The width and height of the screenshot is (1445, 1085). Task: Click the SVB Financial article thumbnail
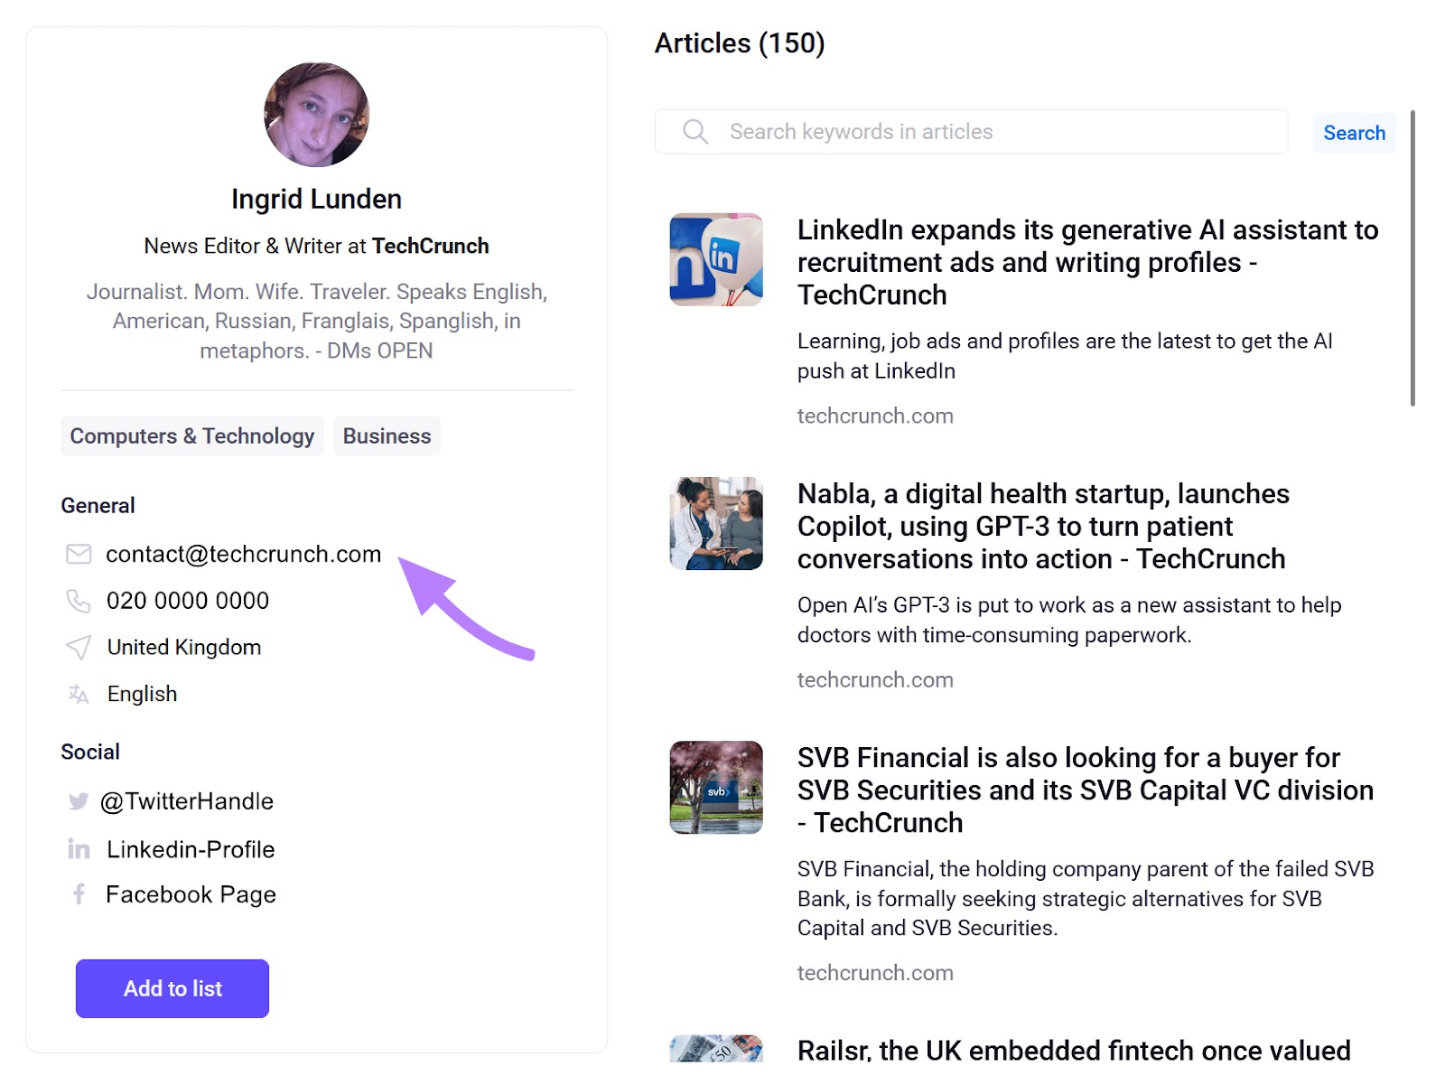(715, 787)
